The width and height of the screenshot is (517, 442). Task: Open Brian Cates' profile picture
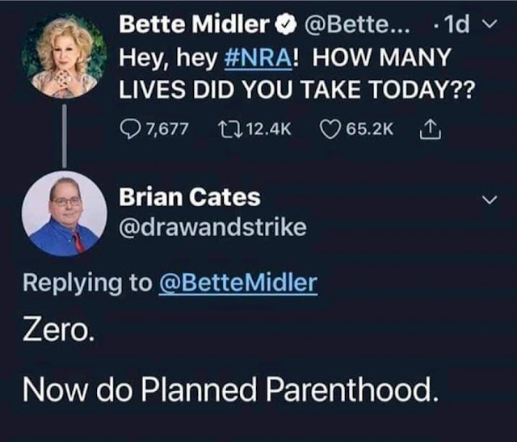click(63, 213)
